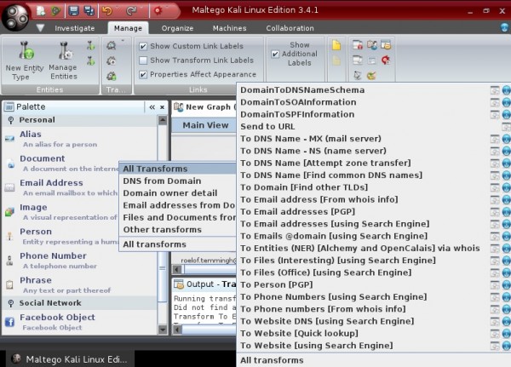Screen dimensions: 511x367
Task: Switch to the Organize tab
Action: point(177,28)
